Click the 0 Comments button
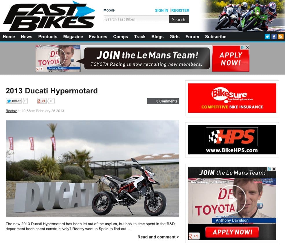 point(163,101)
